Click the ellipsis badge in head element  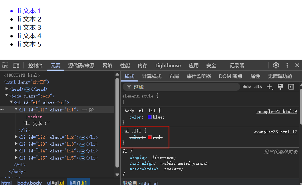[x=27, y=90]
